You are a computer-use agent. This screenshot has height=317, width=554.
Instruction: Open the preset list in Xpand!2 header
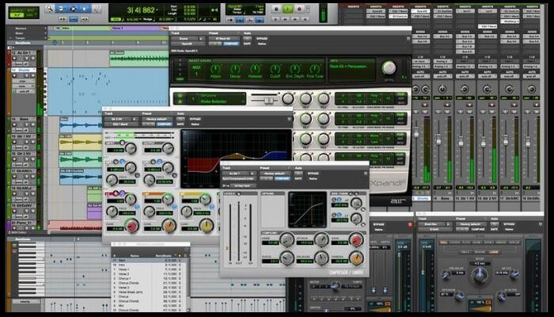[x=222, y=38]
